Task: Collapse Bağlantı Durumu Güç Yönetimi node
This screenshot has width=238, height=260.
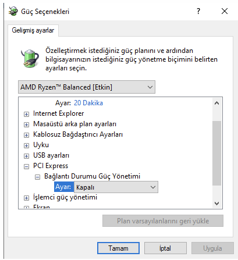Action: (x=37, y=177)
